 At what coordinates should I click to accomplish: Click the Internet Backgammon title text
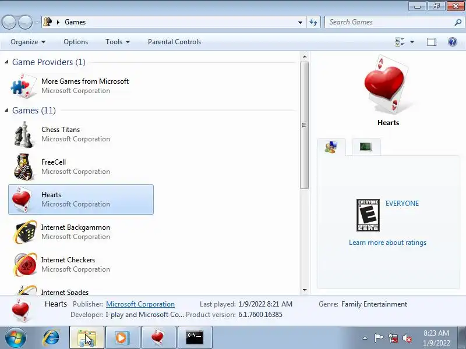pyautogui.click(x=76, y=227)
